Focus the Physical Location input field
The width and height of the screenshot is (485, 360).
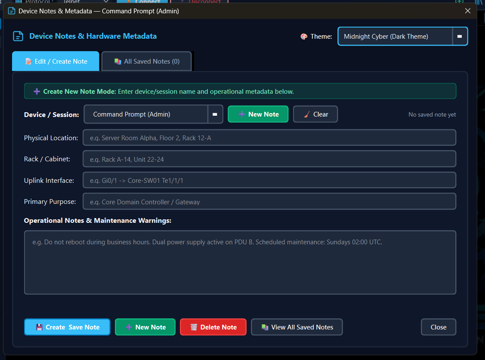[x=269, y=138]
